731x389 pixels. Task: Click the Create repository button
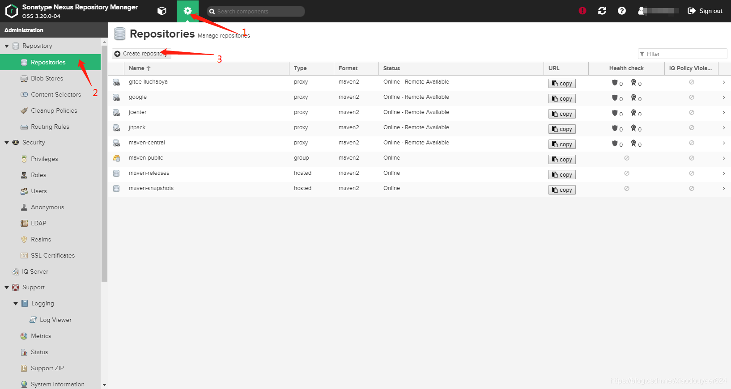[141, 54]
